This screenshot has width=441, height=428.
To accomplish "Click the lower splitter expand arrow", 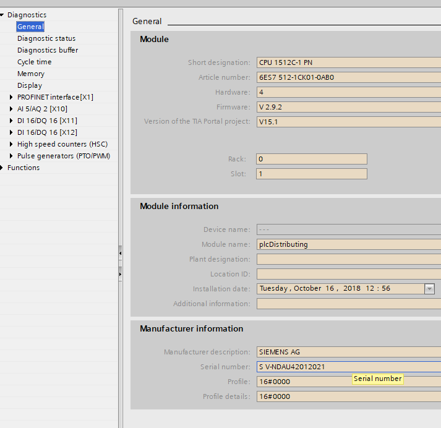I will [120, 273].
